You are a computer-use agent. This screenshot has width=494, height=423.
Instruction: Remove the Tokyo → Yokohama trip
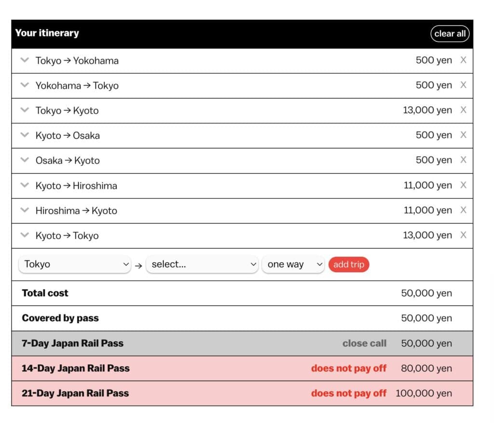[x=463, y=60]
